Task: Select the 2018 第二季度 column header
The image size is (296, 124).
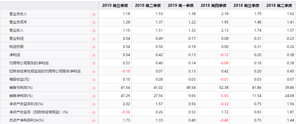Action: point(279,6)
